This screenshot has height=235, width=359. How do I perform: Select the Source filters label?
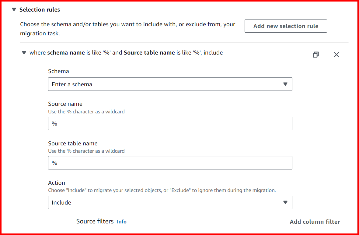coord(95,221)
